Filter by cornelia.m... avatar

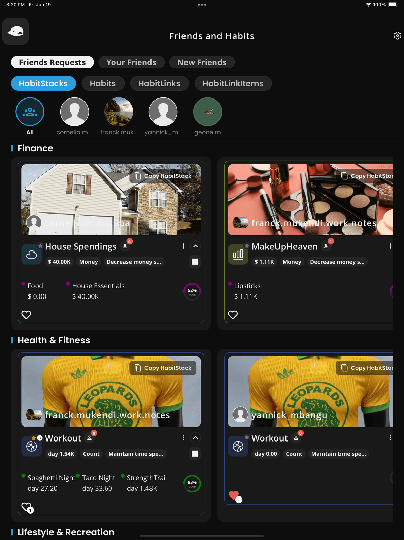74,112
